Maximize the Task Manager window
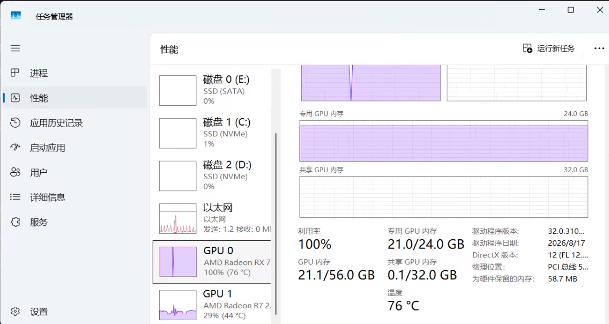Screen dimensions: 609x324 (571, 10)
